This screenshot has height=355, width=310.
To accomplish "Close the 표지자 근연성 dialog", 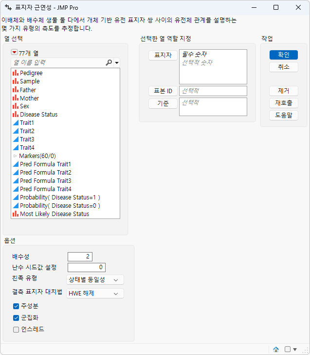I will pyautogui.click(x=298, y=7).
